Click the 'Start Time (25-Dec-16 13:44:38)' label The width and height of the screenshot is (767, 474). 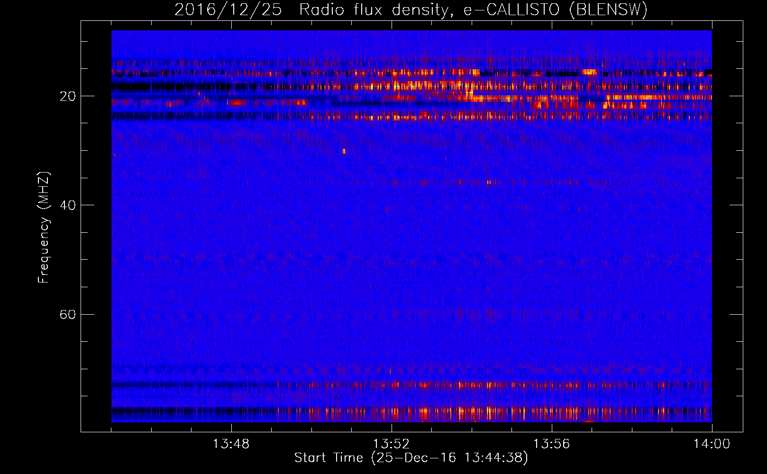pos(411,458)
